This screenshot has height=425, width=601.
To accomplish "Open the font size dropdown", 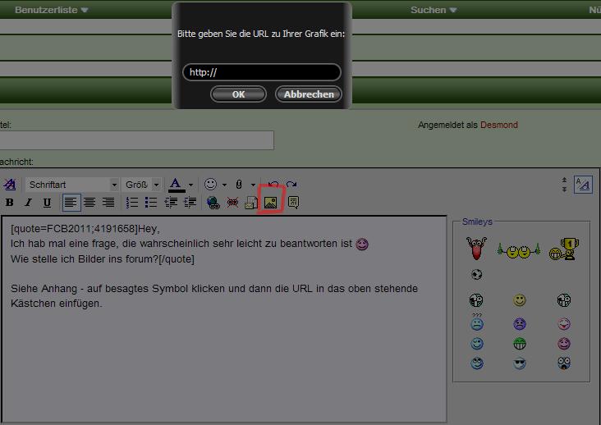I will [x=141, y=185].
